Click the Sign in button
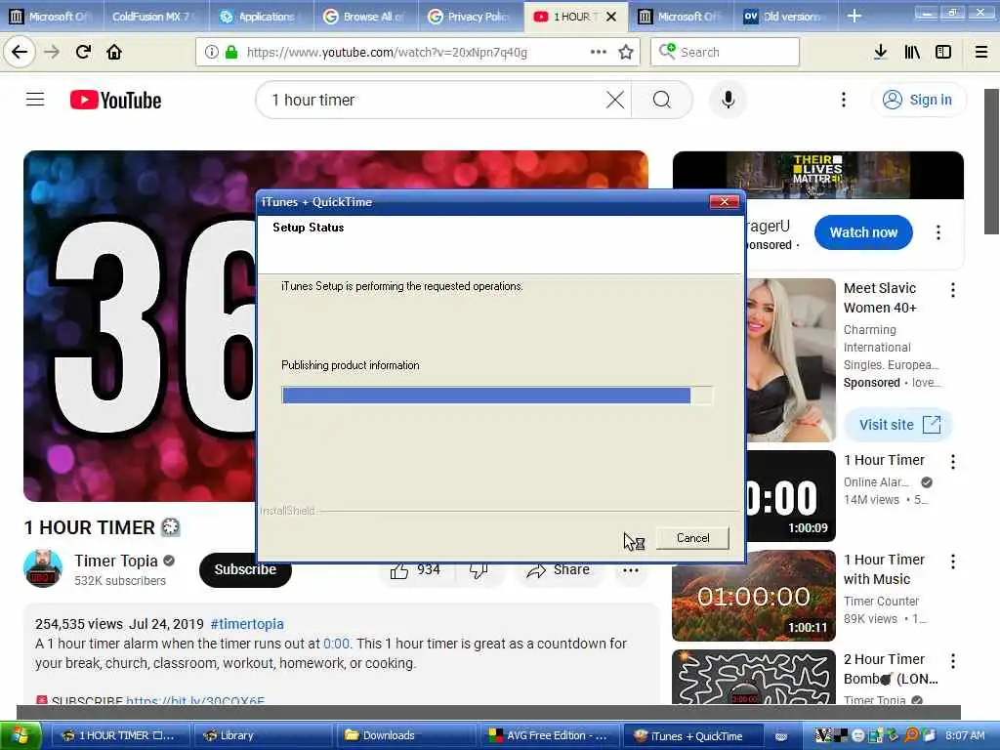 [918, 100]
